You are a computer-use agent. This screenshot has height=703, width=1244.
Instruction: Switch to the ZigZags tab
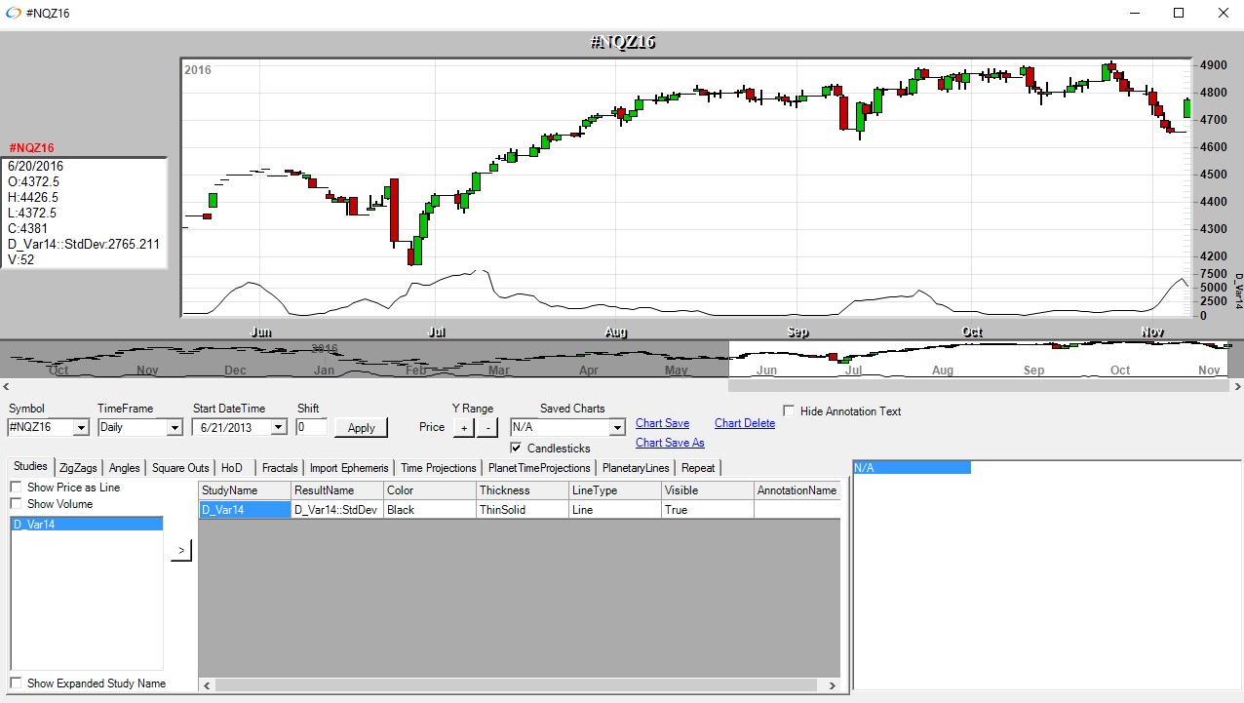[78, 468]
